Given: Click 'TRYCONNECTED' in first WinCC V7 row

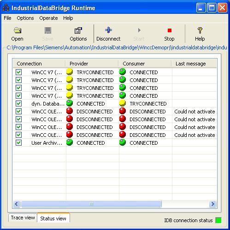Looking at the screenshot, I should [x=95, y=72].
